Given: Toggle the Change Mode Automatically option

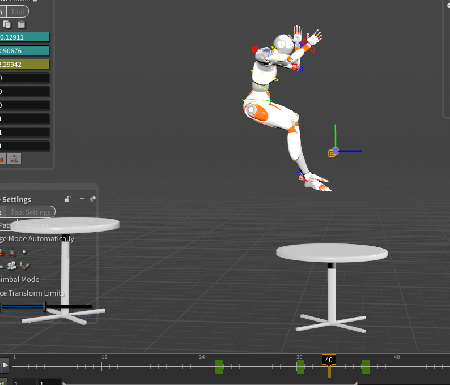Looking at the screenshot, I should pyautogui.click(x=37, y=238).
